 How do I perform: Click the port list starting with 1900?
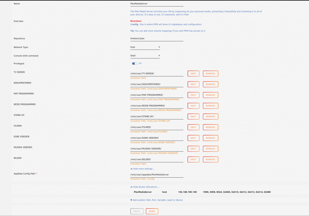coord(237,192)
